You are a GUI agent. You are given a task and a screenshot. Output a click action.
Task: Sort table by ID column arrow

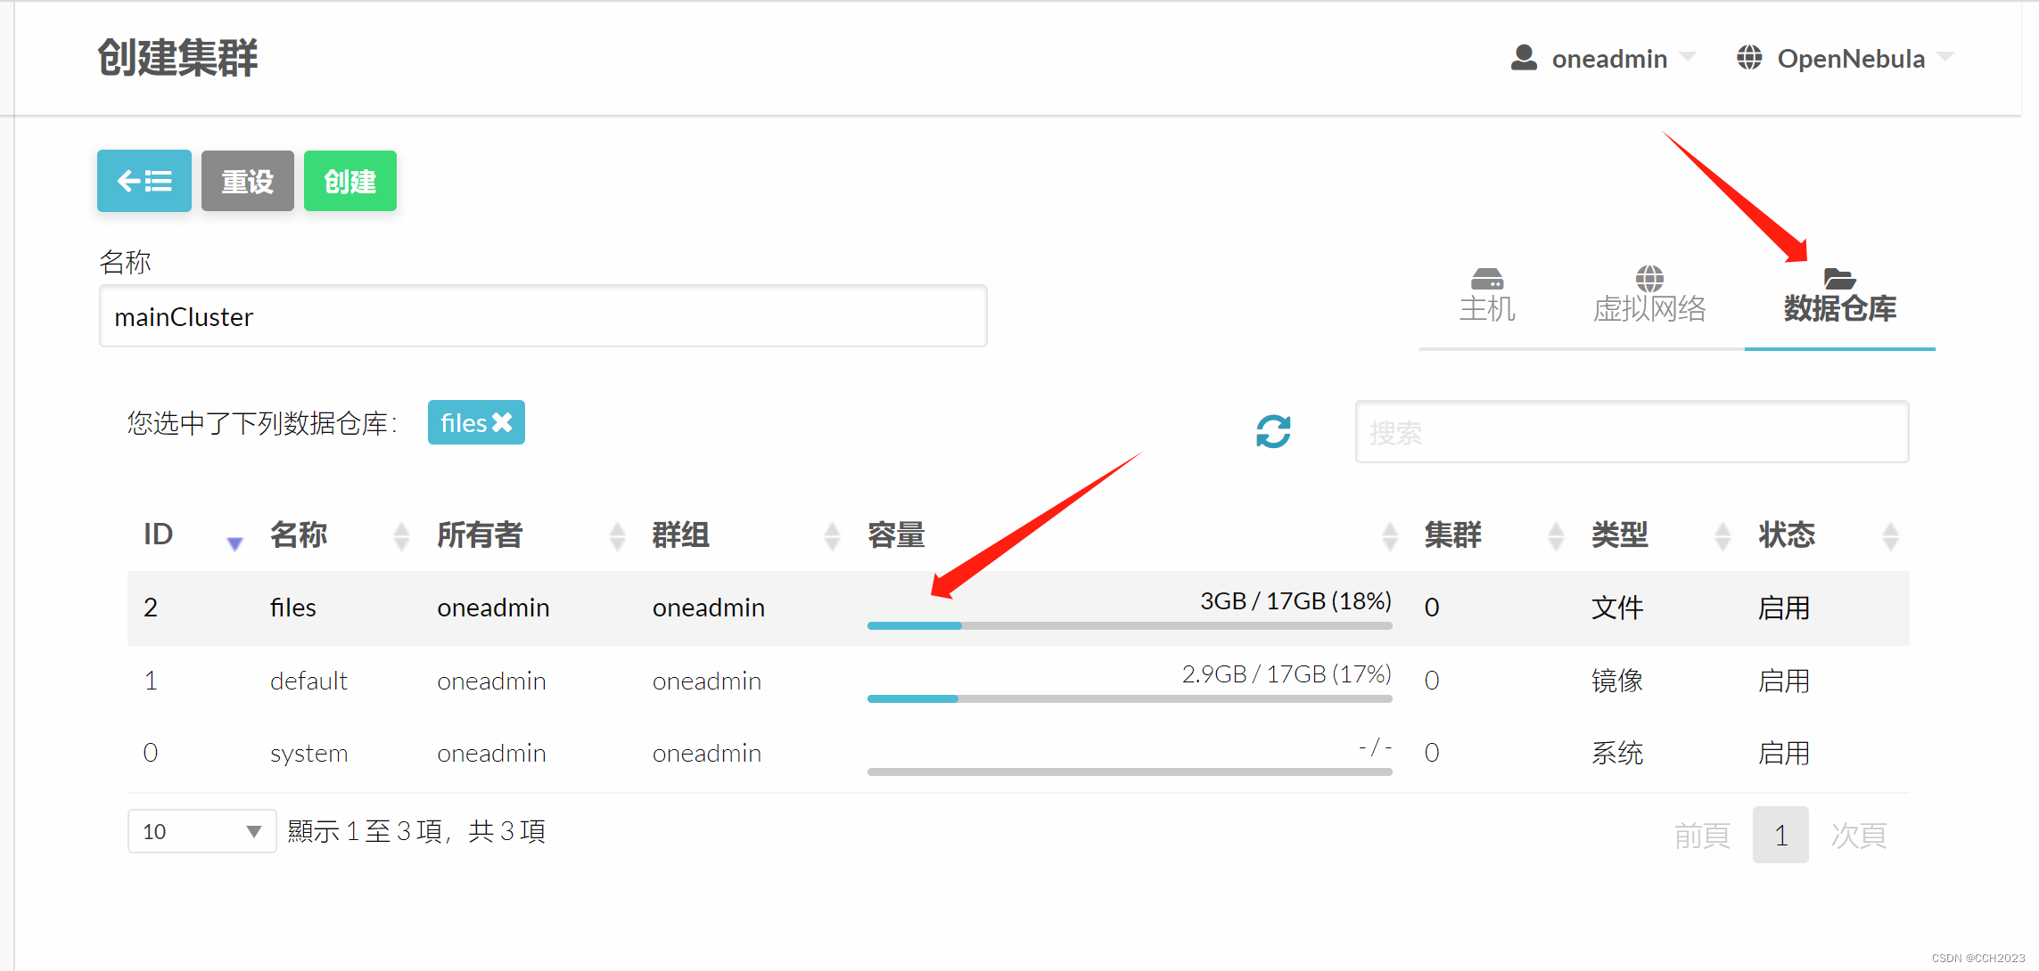234,542
